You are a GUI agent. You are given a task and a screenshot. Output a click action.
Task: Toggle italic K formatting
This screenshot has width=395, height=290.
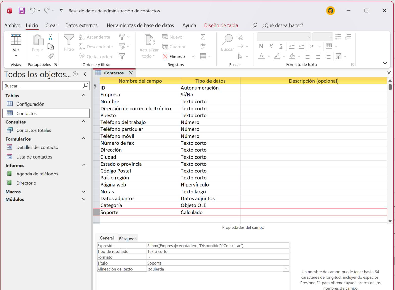tap(271, 46)
